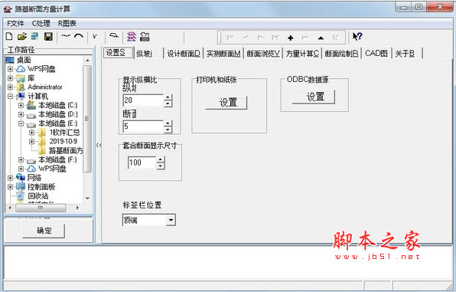Open the F文件 menu
Image resolution: width=456 pixels, height=292 pixels.
pyautogui.click(x=16, y=23)
